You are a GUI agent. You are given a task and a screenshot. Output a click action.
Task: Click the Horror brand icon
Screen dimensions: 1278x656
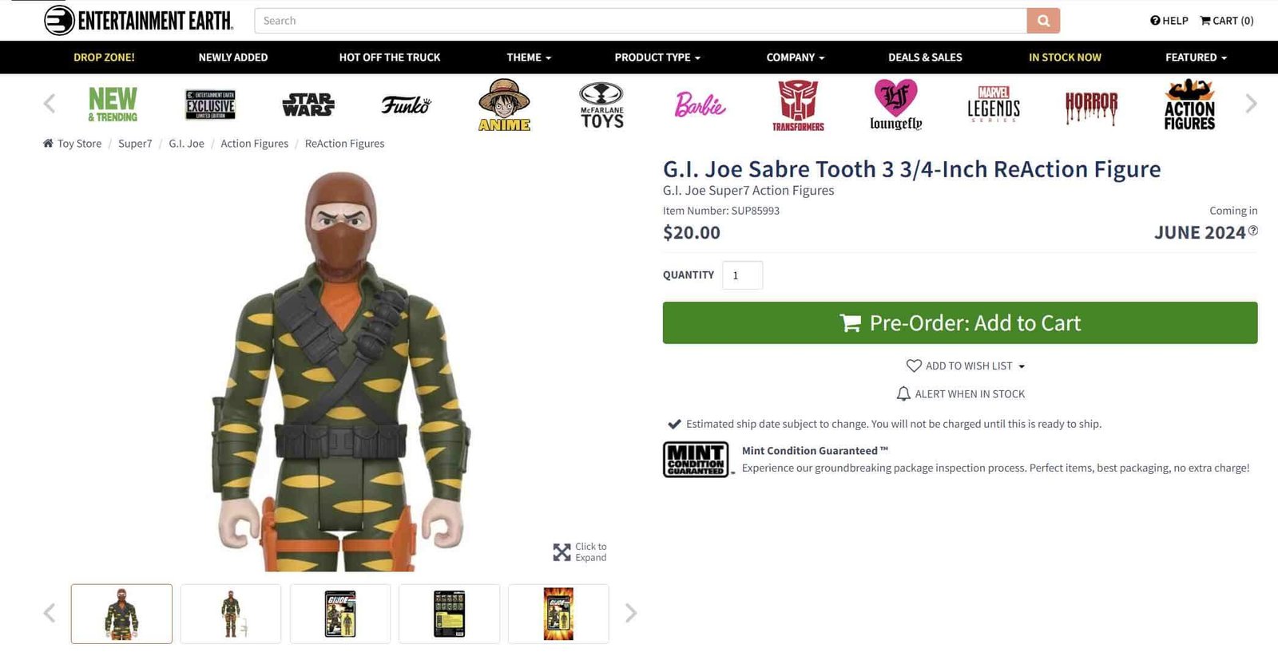[x=1091, y=103]
